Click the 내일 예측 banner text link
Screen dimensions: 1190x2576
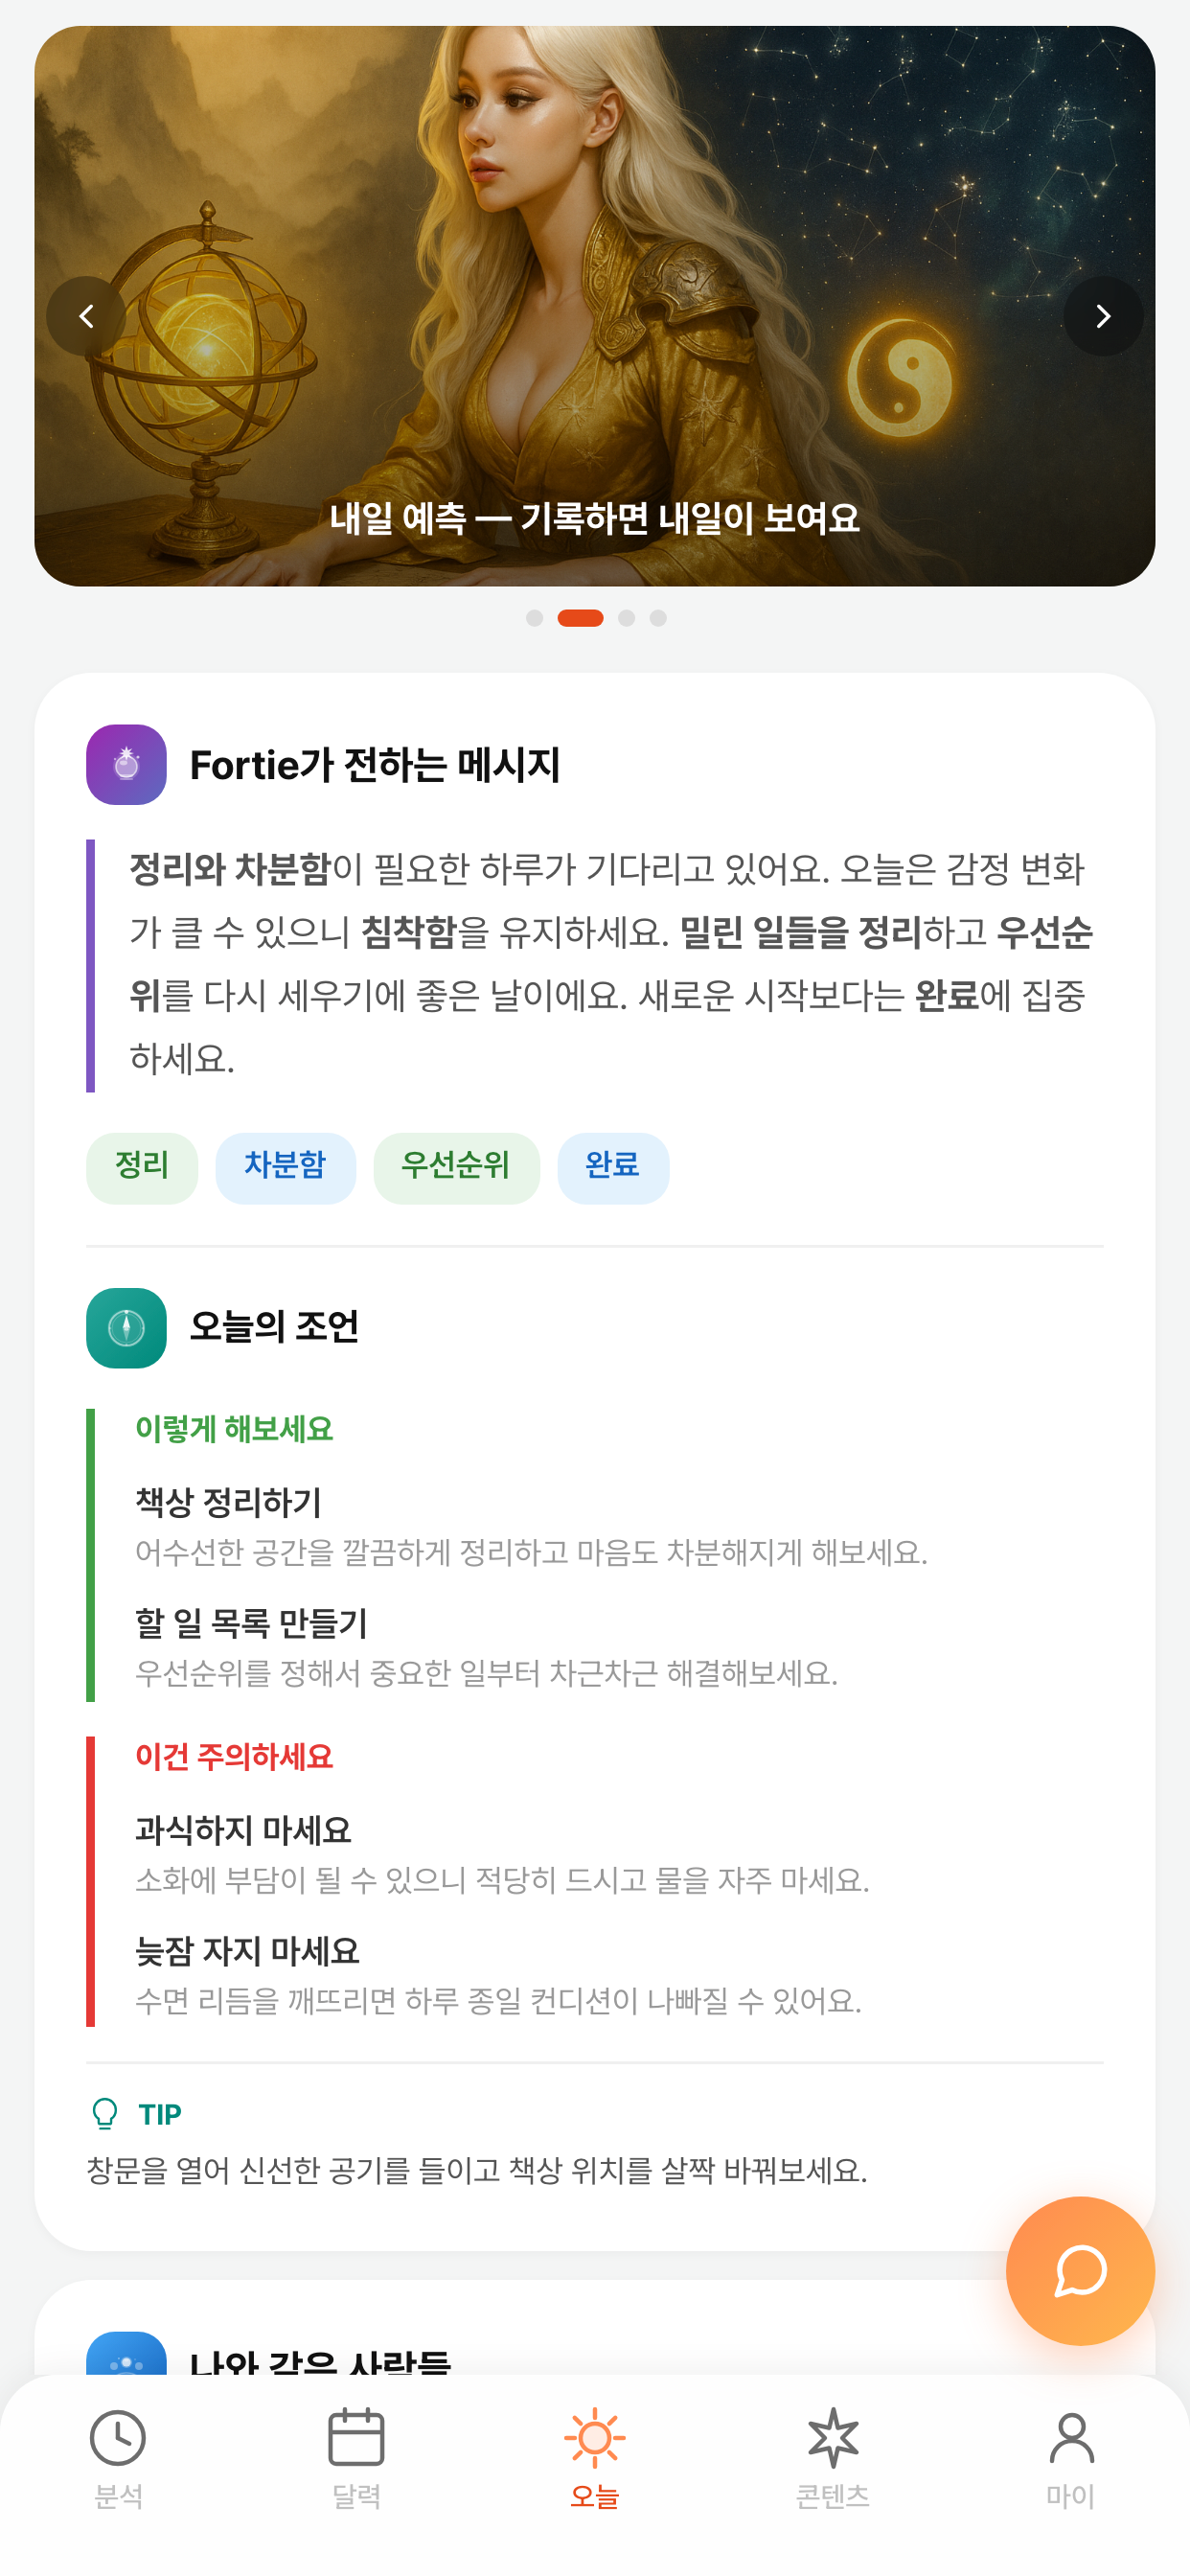point(595,519)
